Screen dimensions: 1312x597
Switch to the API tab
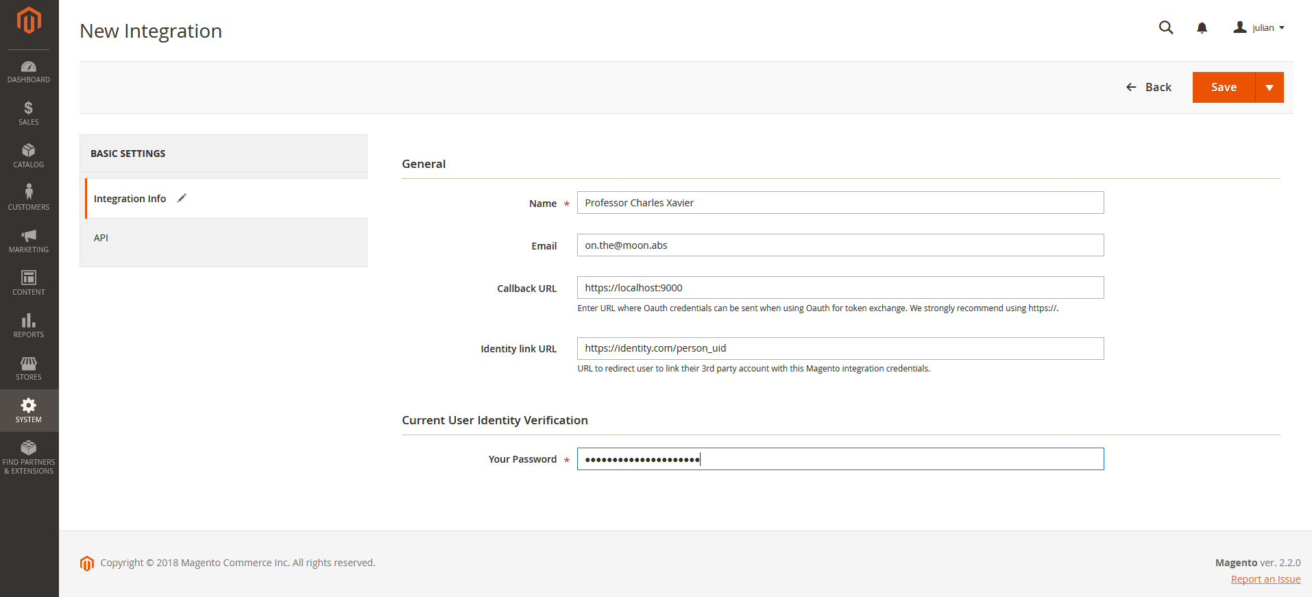tap(101, 238)
